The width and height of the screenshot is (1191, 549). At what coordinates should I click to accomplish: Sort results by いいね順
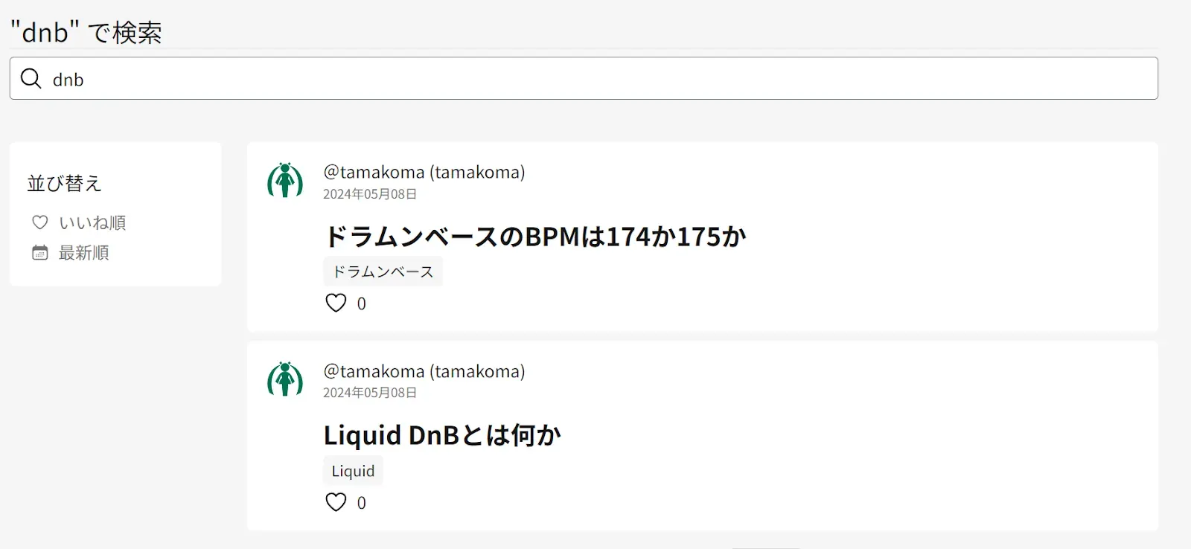[92, 222]
